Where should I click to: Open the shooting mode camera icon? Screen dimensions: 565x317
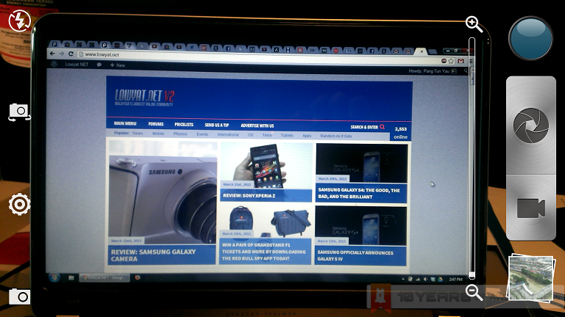click(x=19, y=296)
